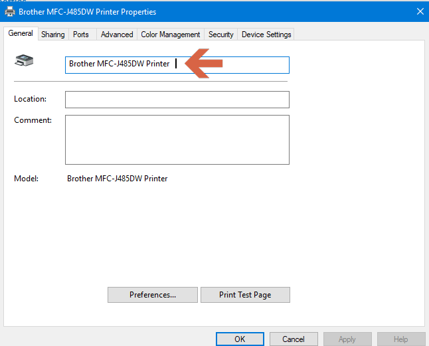
Task: Click the printer device icon beside the name field
Action: (x=24, y=60)
